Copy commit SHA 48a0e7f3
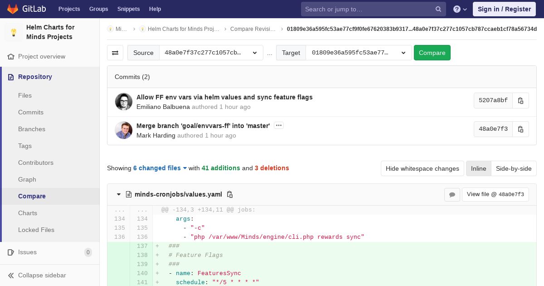The image size is (544, 286). pyautogui.click(x=520, y=129)
